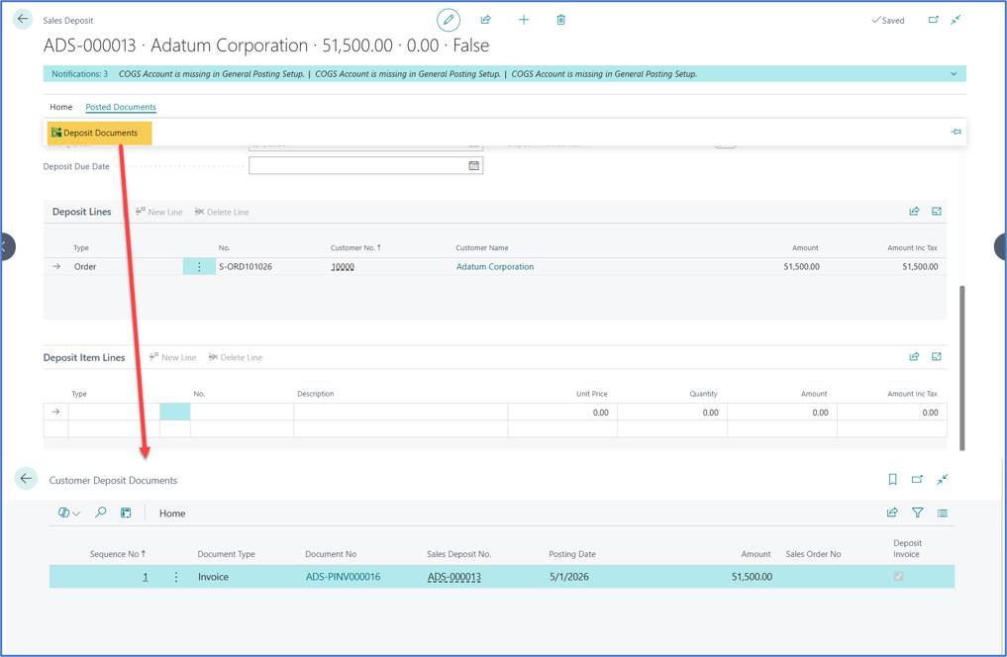The height and width of the screenshot is (657, 1007).
Task: Expand Deposit Item Lines to full view
Action: point(937,357)
